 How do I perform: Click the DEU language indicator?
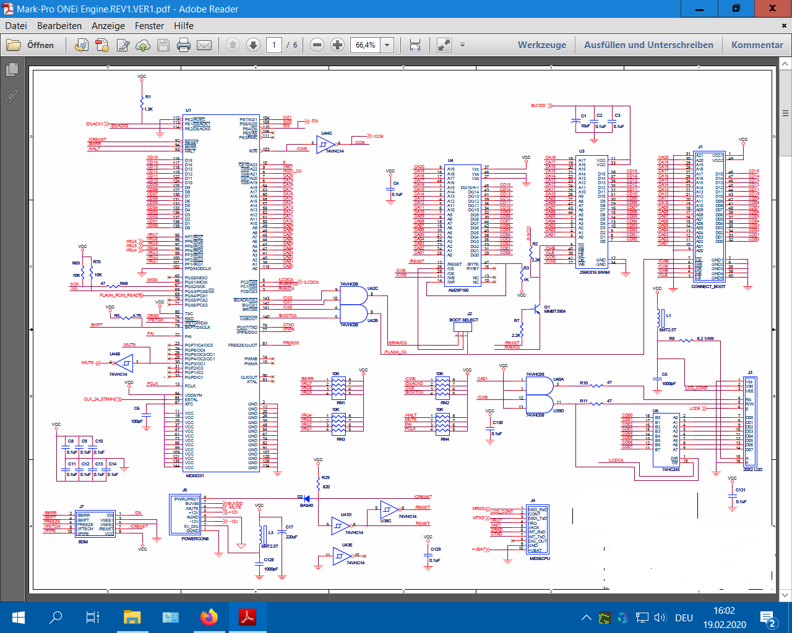[x=684, y=618]
